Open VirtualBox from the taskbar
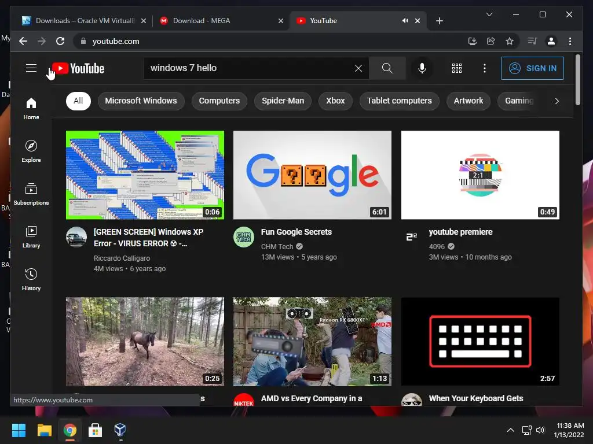 tap(120, 430)
